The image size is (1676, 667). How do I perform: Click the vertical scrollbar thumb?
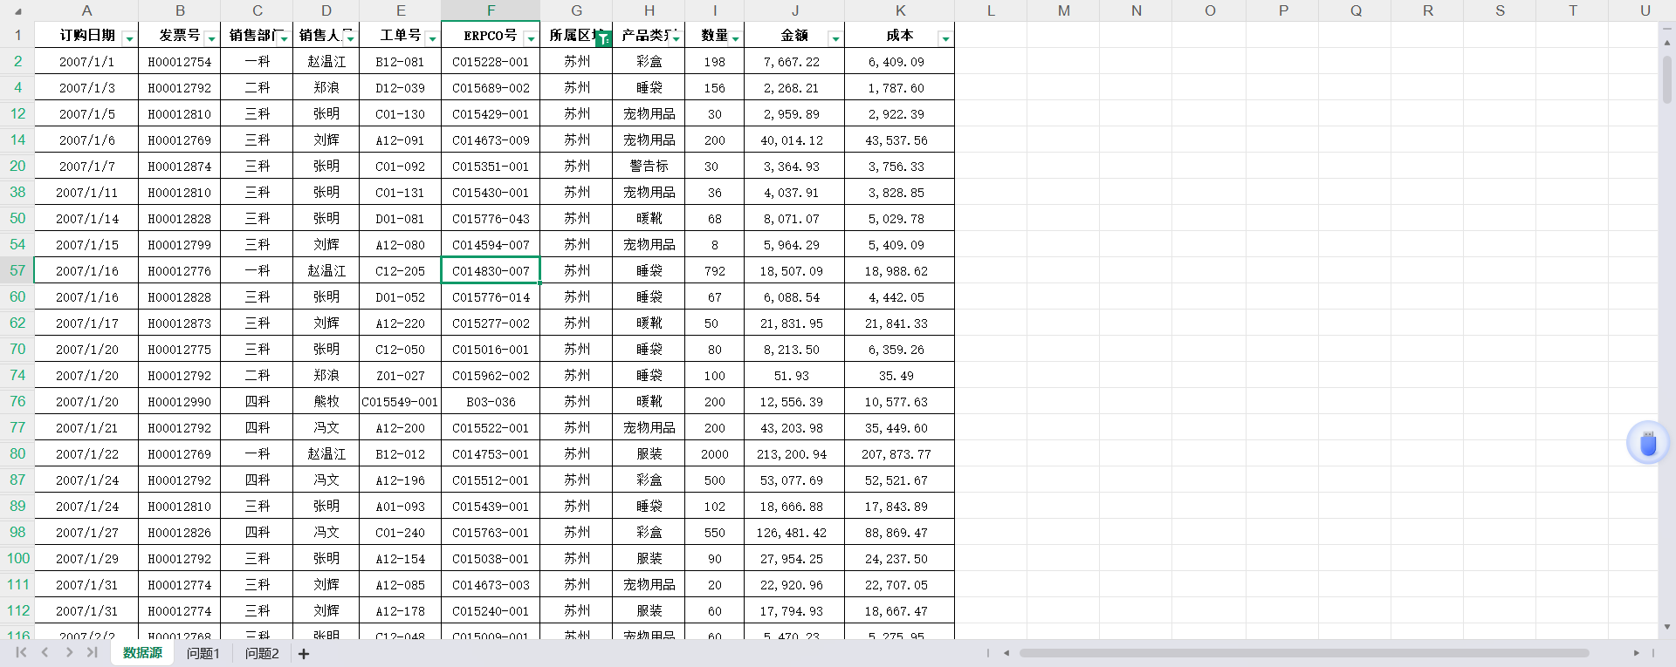click(x=1666, y=80)
